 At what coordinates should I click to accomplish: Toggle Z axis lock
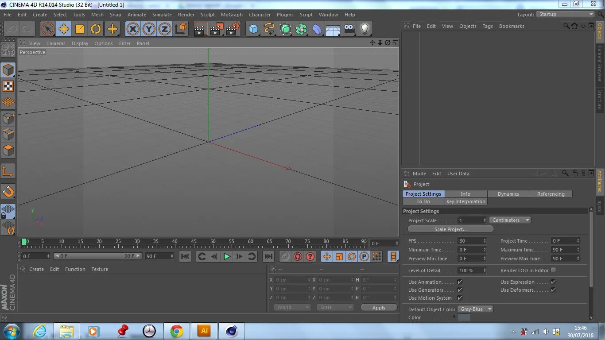click(165, 29)
